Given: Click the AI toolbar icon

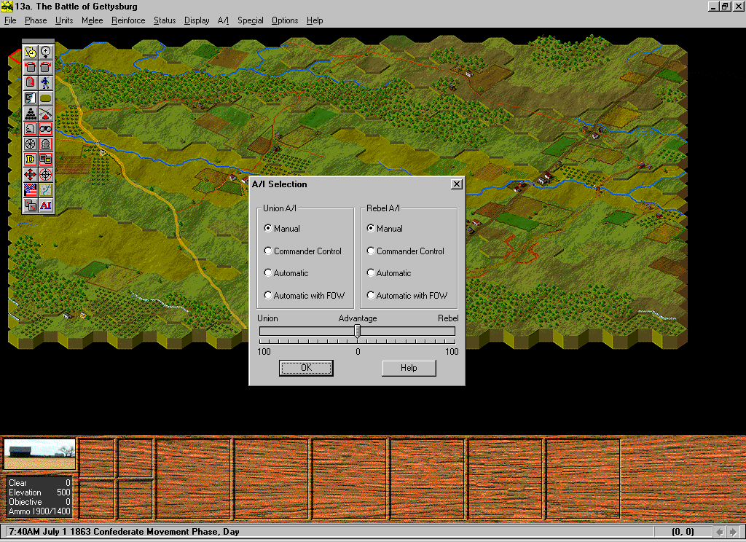Looking at the screenshot, I should [x=46, y=205].
